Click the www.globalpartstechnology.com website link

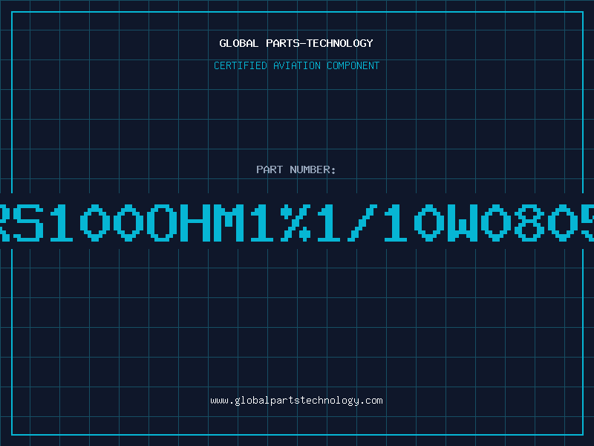[296, 401]
